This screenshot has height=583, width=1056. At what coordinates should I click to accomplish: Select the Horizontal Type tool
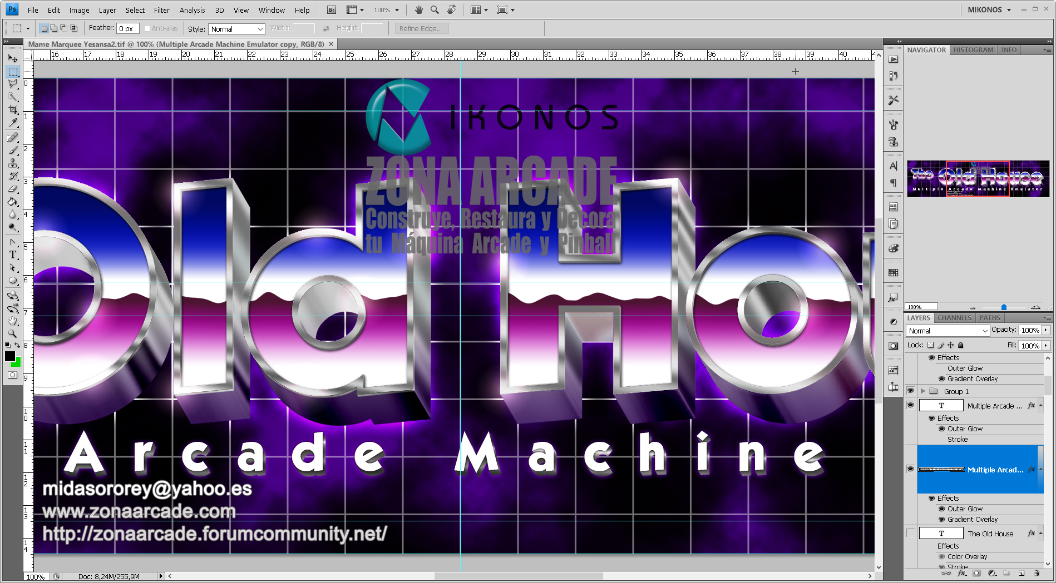pyautogui.click(x=13, y=255)
